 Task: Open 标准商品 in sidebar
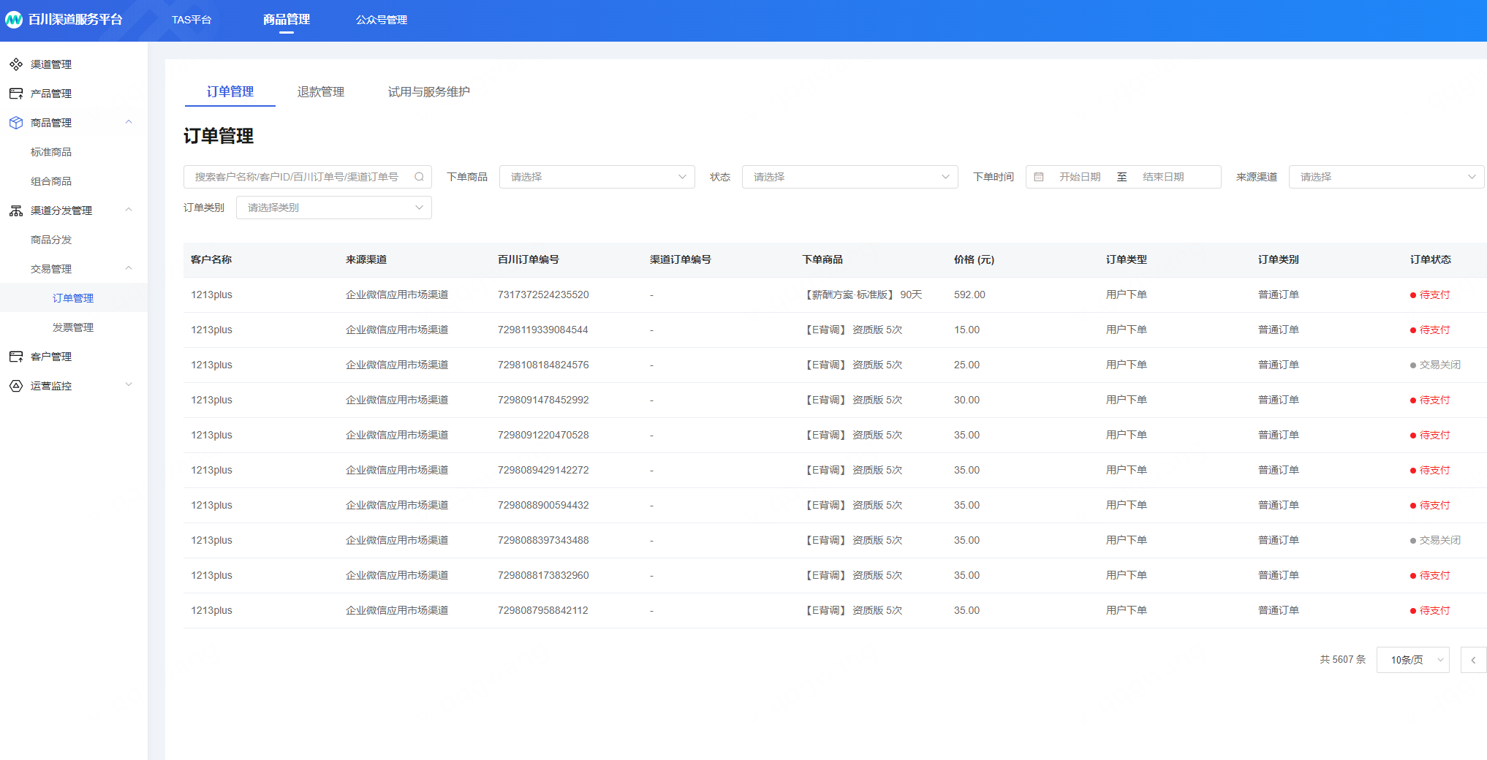point(51,152)
